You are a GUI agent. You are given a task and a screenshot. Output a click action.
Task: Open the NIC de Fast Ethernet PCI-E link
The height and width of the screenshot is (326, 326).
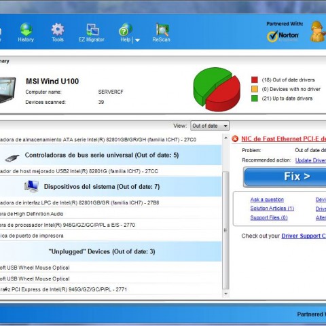[283, 139]
